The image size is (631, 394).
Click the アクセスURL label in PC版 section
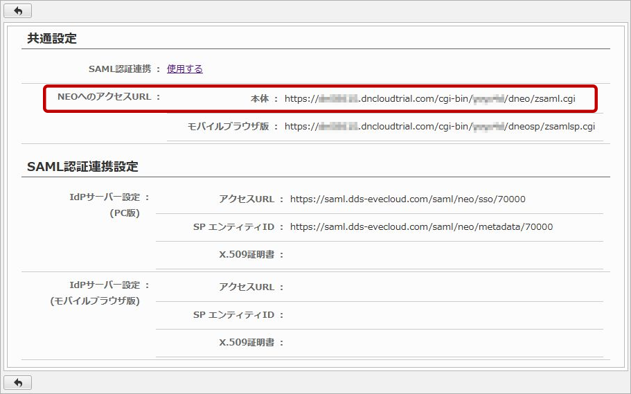point(247,199)
